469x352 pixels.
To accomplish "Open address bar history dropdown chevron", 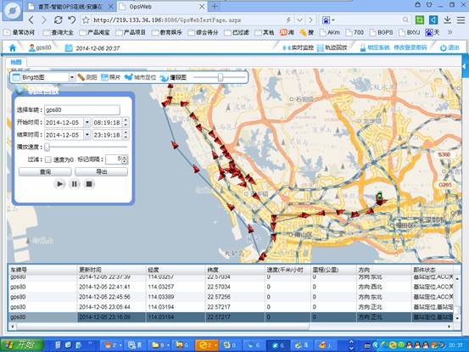I will tap(299, 20).
